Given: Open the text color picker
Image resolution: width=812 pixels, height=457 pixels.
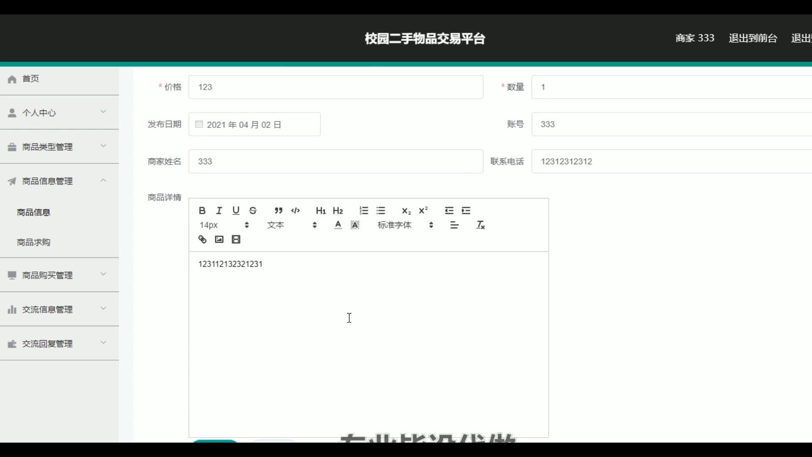Looking at the screenshot, I should click(338, 225).
